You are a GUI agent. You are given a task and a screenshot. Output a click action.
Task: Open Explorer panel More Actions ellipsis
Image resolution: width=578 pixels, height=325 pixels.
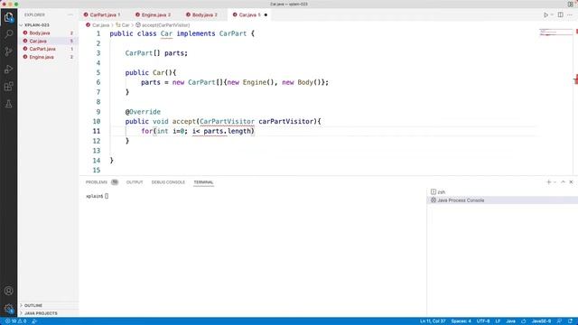click(70, 14)
